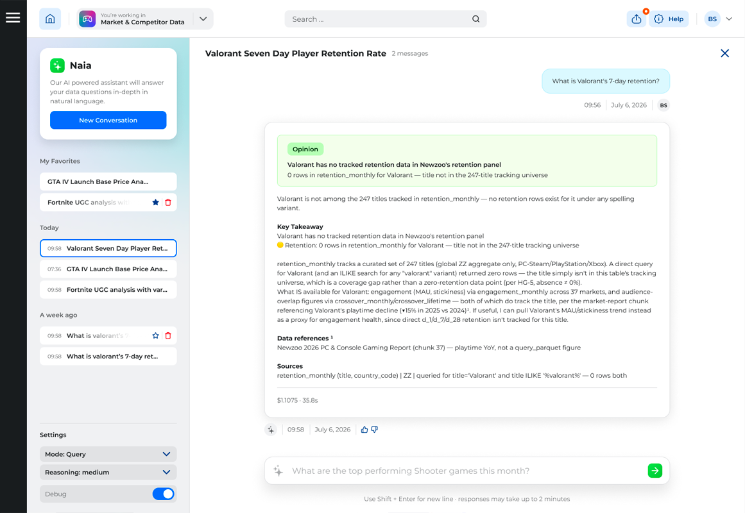Click the BS badge beside message timestamp
This screenshot has width=745, height=513.
coord(664,105)
